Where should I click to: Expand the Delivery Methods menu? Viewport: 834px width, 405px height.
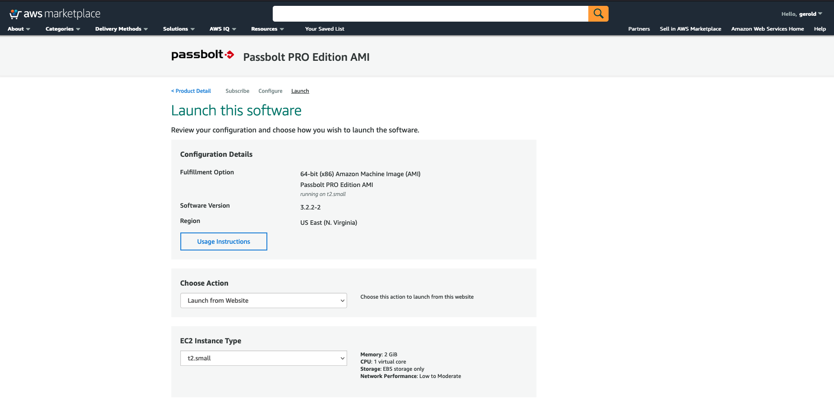tap(121, 29)
